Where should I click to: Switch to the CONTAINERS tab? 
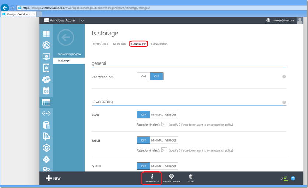click(159, 44)
